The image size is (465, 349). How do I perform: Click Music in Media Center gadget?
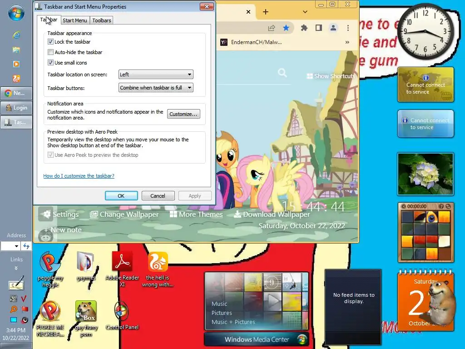click(x=219, y=304)
